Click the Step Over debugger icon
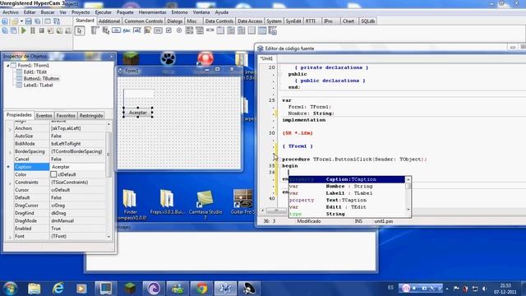This screenshot has width=526, height=296. (x=59, y=30)
